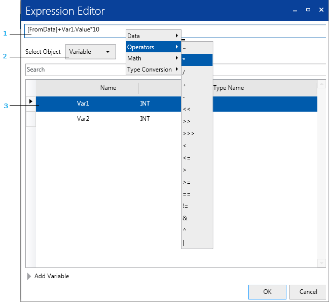
Task: Select the Var2 row
Action: (101, 119)
